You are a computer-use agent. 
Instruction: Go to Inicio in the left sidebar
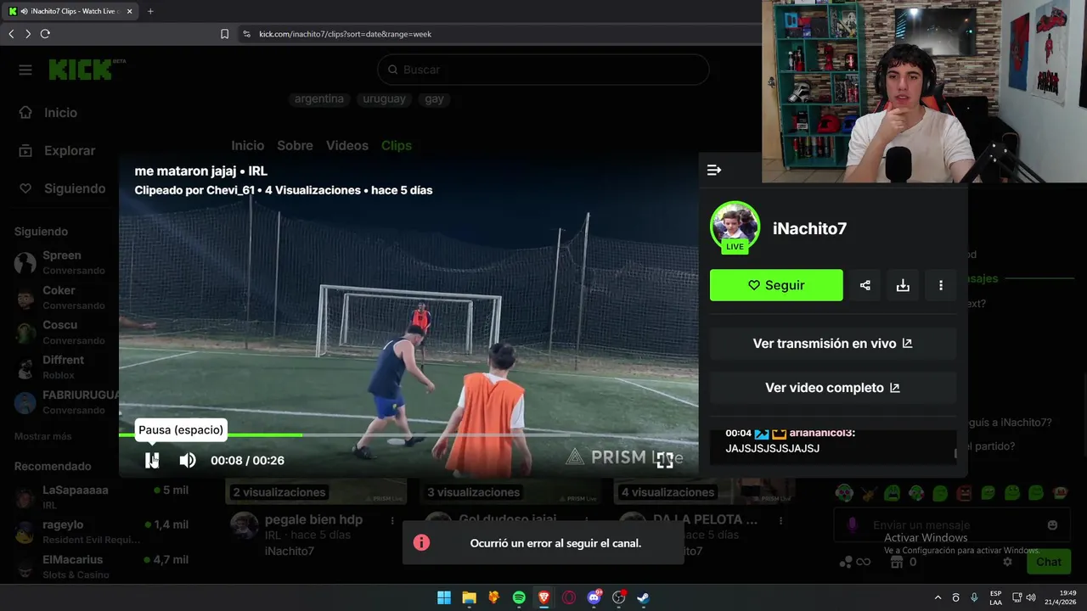coord(60,113)
